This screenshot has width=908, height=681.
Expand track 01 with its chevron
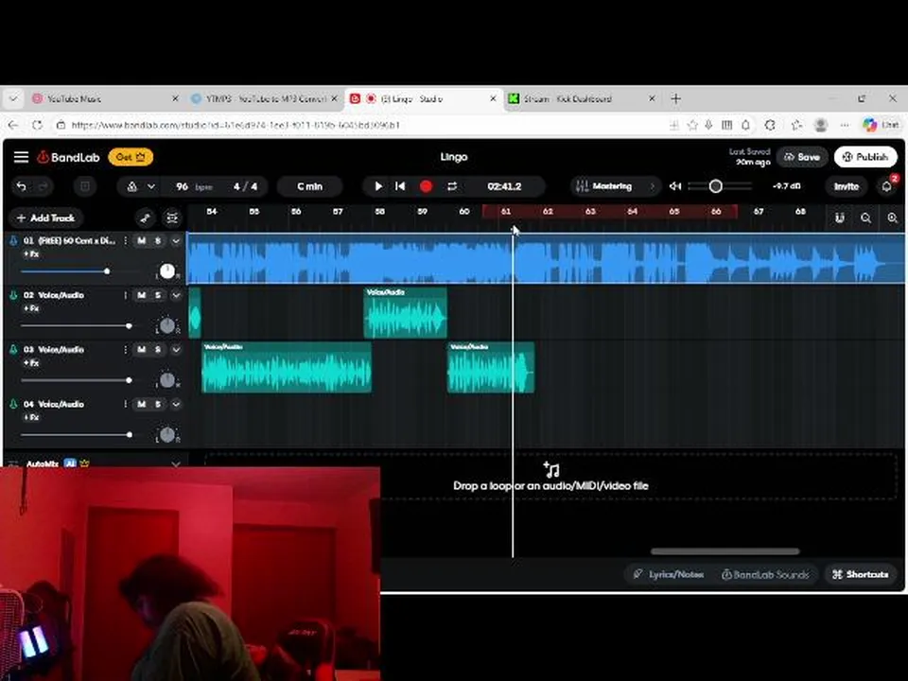[176, 241]
